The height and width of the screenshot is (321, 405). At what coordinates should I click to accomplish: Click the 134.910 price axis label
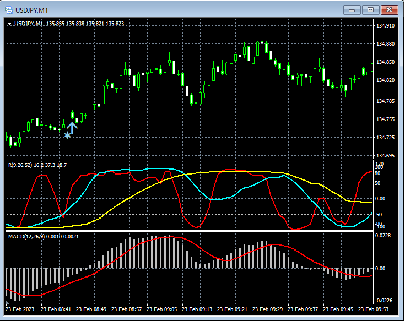(385, 26)
